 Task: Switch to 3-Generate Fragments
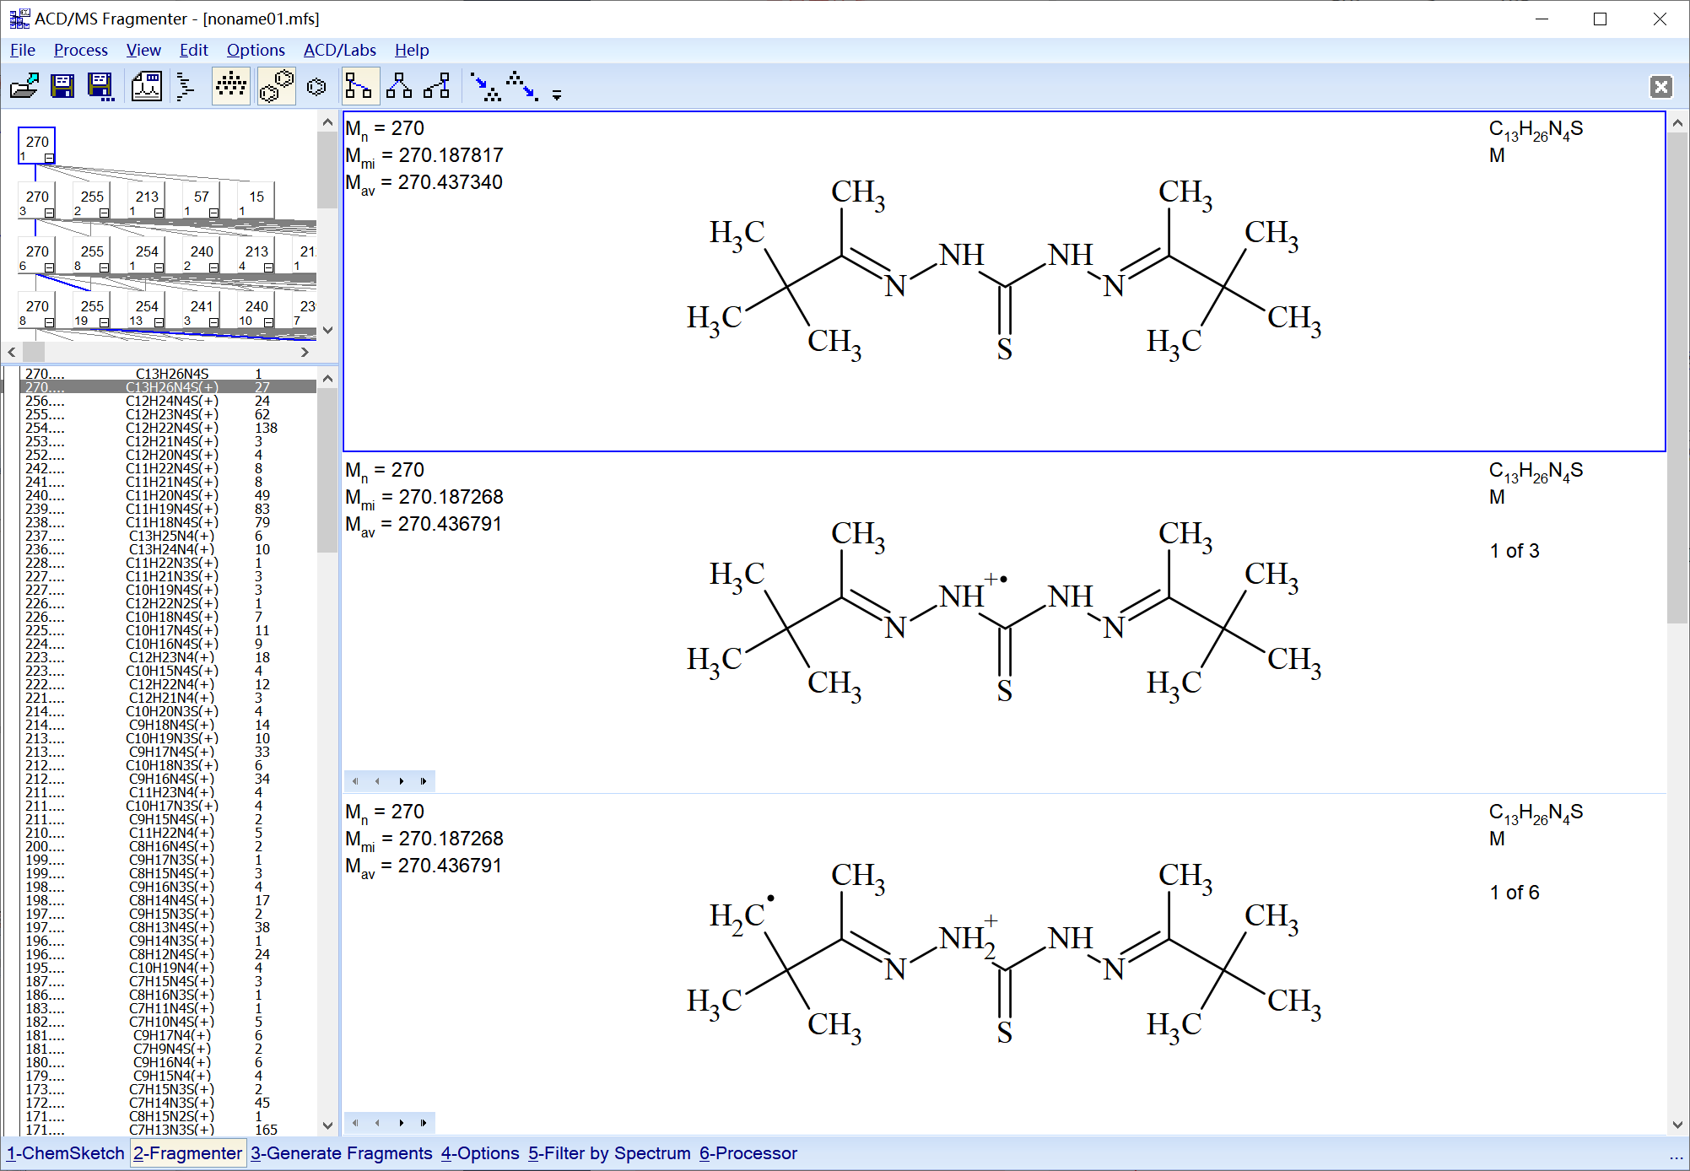[x=341, y=1153]
